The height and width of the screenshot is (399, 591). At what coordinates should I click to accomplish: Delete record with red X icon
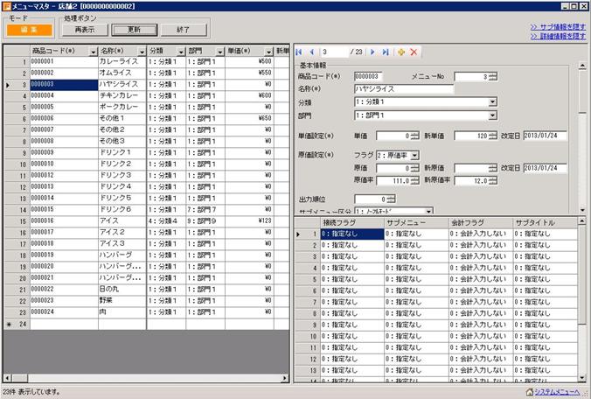414,52
